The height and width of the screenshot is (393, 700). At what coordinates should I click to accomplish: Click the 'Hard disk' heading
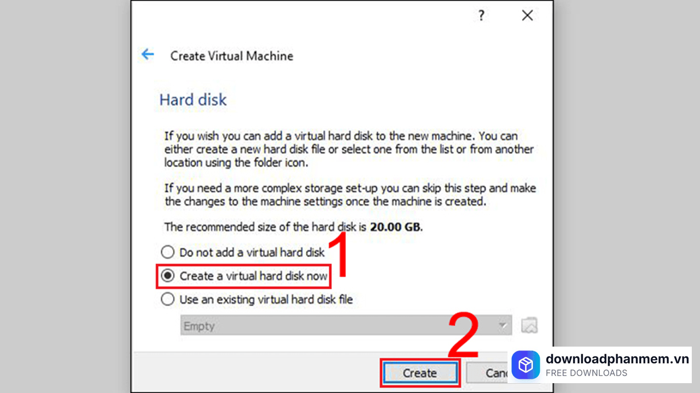coord(192,99)
